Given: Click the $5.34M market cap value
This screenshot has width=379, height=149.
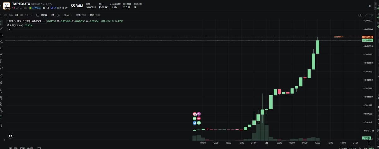Looking at the screenshot, I should [x=77, y=6].
